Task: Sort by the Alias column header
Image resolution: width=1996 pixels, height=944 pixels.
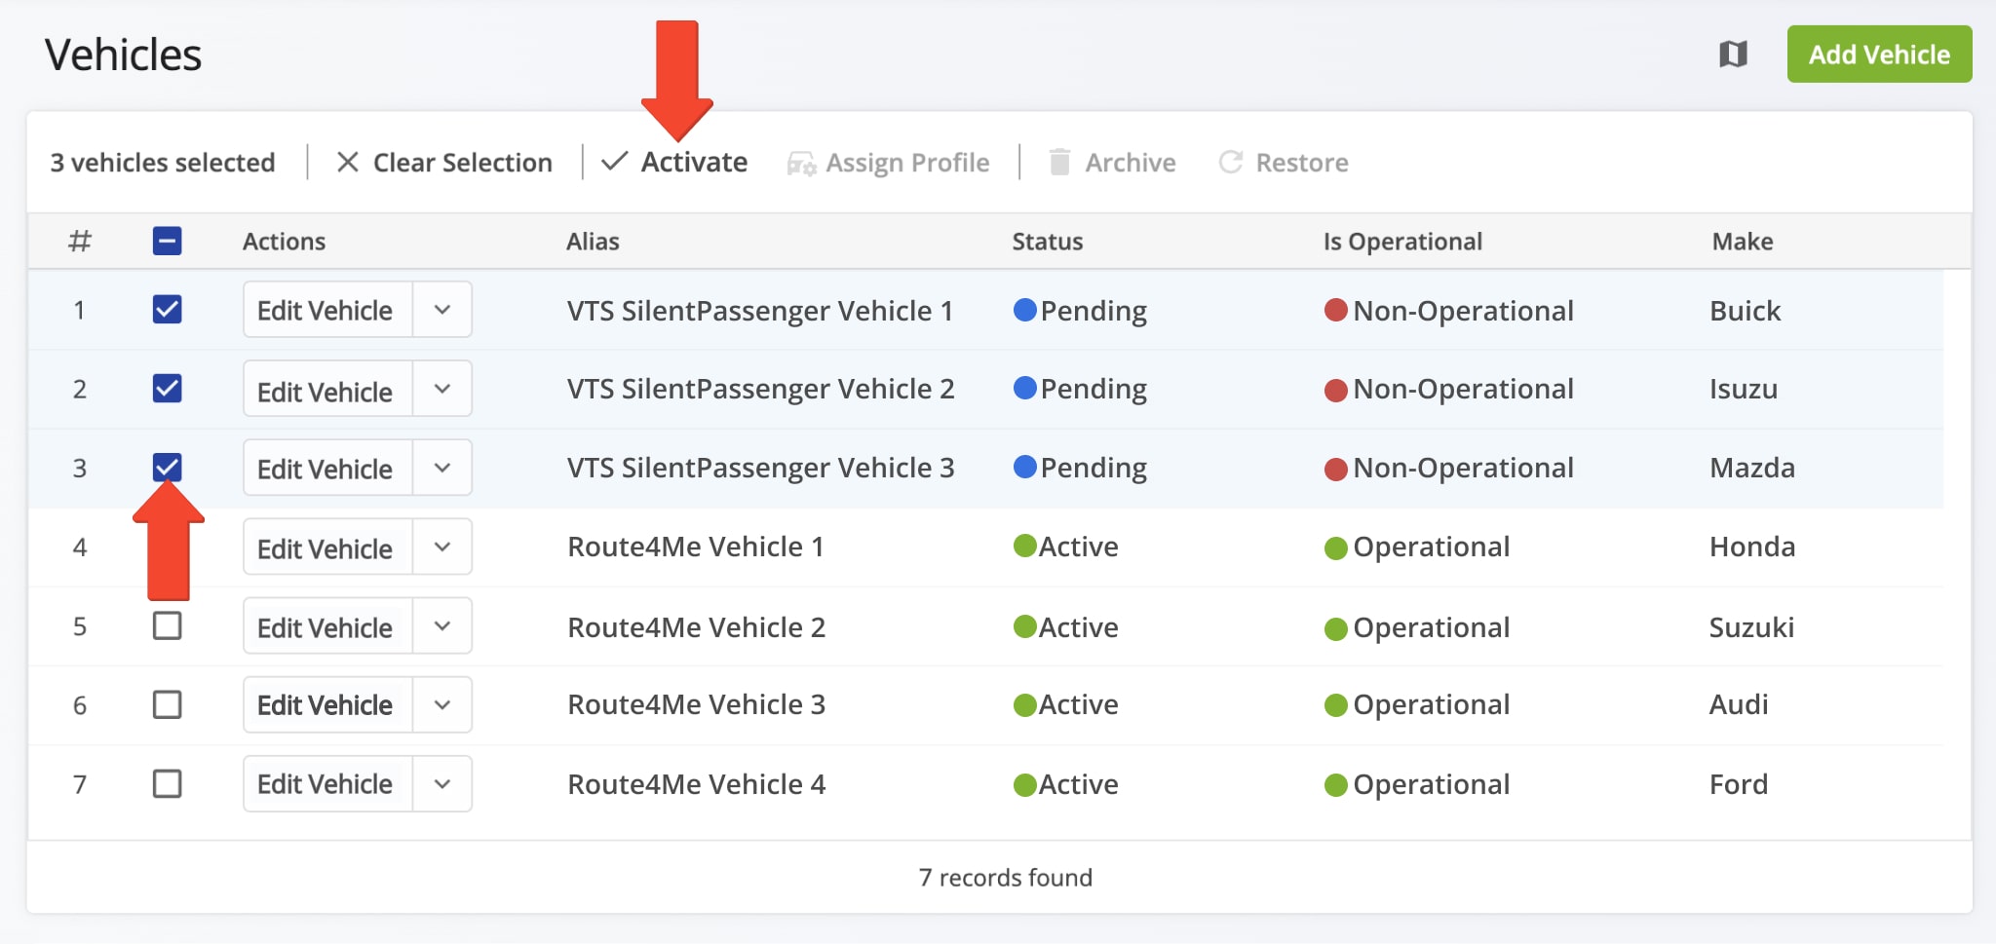Action: coord(593,242)
